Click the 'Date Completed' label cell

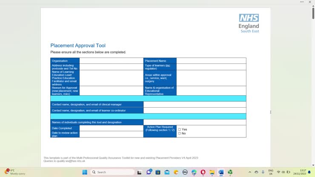point(65,128)
